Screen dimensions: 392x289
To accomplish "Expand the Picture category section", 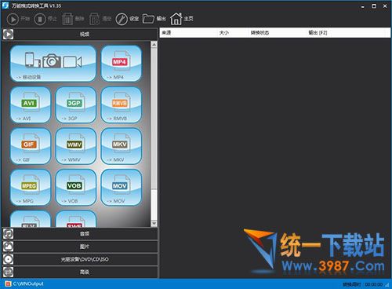I will (x=80, y=247).
